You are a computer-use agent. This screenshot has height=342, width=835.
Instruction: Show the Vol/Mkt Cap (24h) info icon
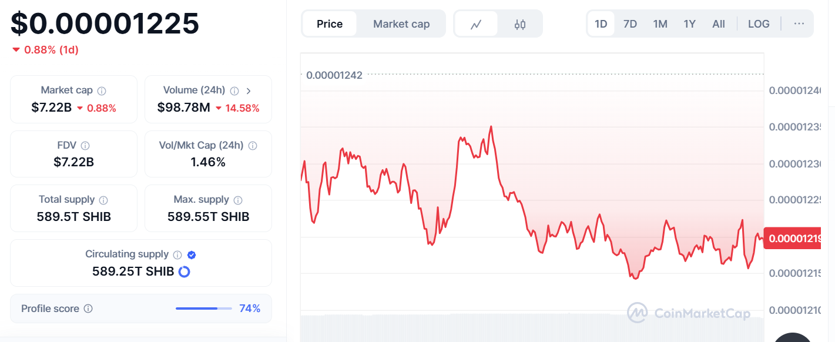(253, 146)
